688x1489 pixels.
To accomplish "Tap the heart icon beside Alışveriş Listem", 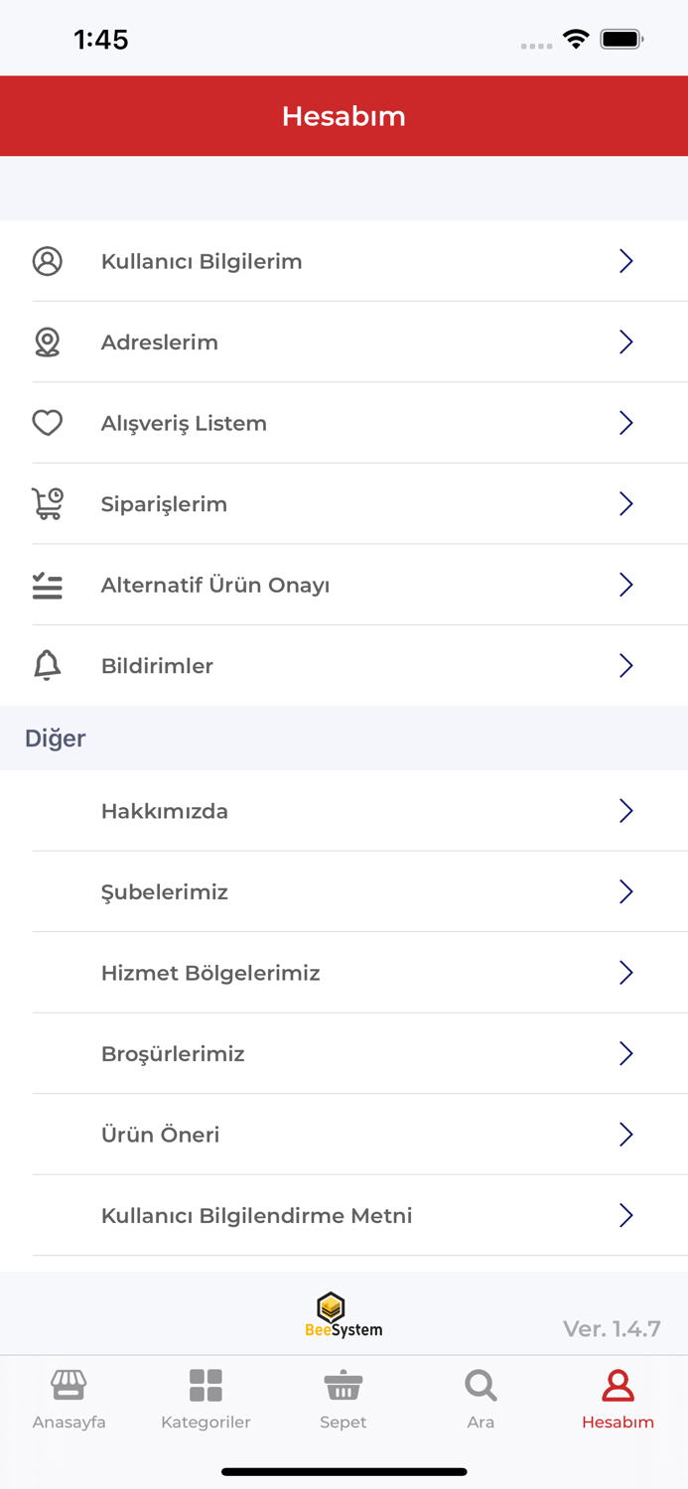I will pos(48,423).
